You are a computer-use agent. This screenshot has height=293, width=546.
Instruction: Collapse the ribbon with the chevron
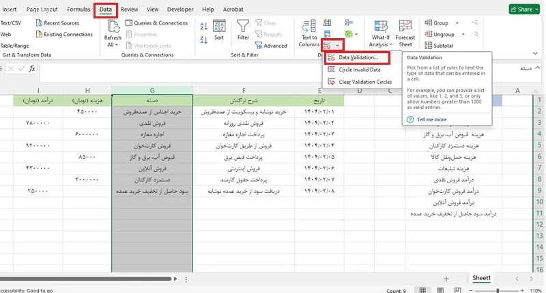[x=535, y=53]
